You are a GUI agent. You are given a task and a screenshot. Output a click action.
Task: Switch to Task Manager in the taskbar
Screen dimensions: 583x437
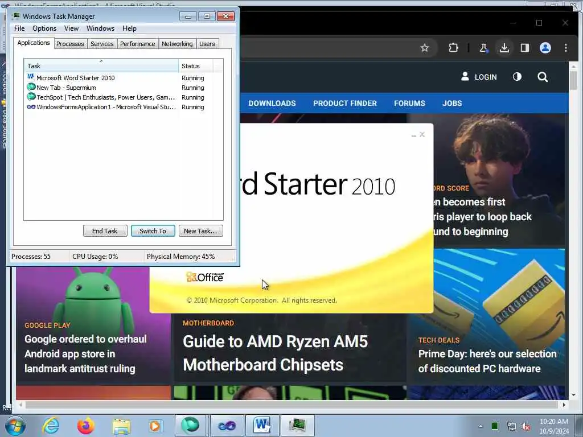pyautogui.click(x=297, y=426)
